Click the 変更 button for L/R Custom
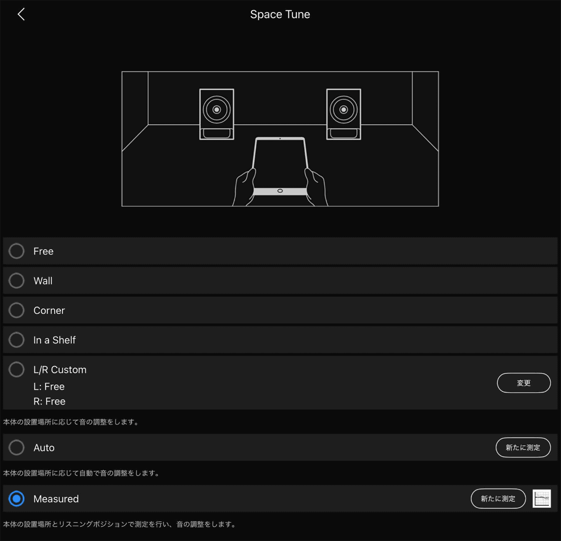Viewport: 561px width, 541px height. click(x=524, y=383)
